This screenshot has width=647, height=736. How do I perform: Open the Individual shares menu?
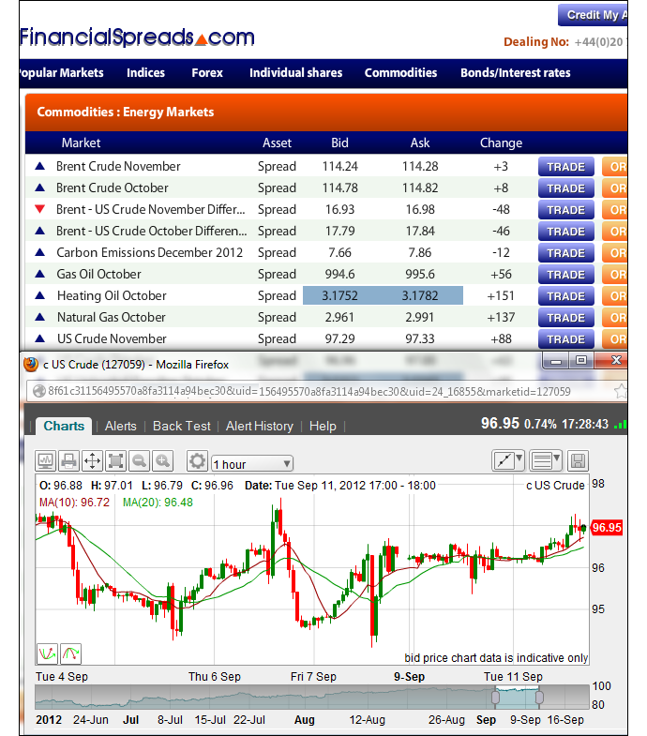coord(295,73)
